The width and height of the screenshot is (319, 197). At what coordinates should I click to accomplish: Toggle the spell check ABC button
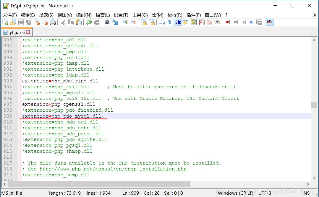[269, 22]
